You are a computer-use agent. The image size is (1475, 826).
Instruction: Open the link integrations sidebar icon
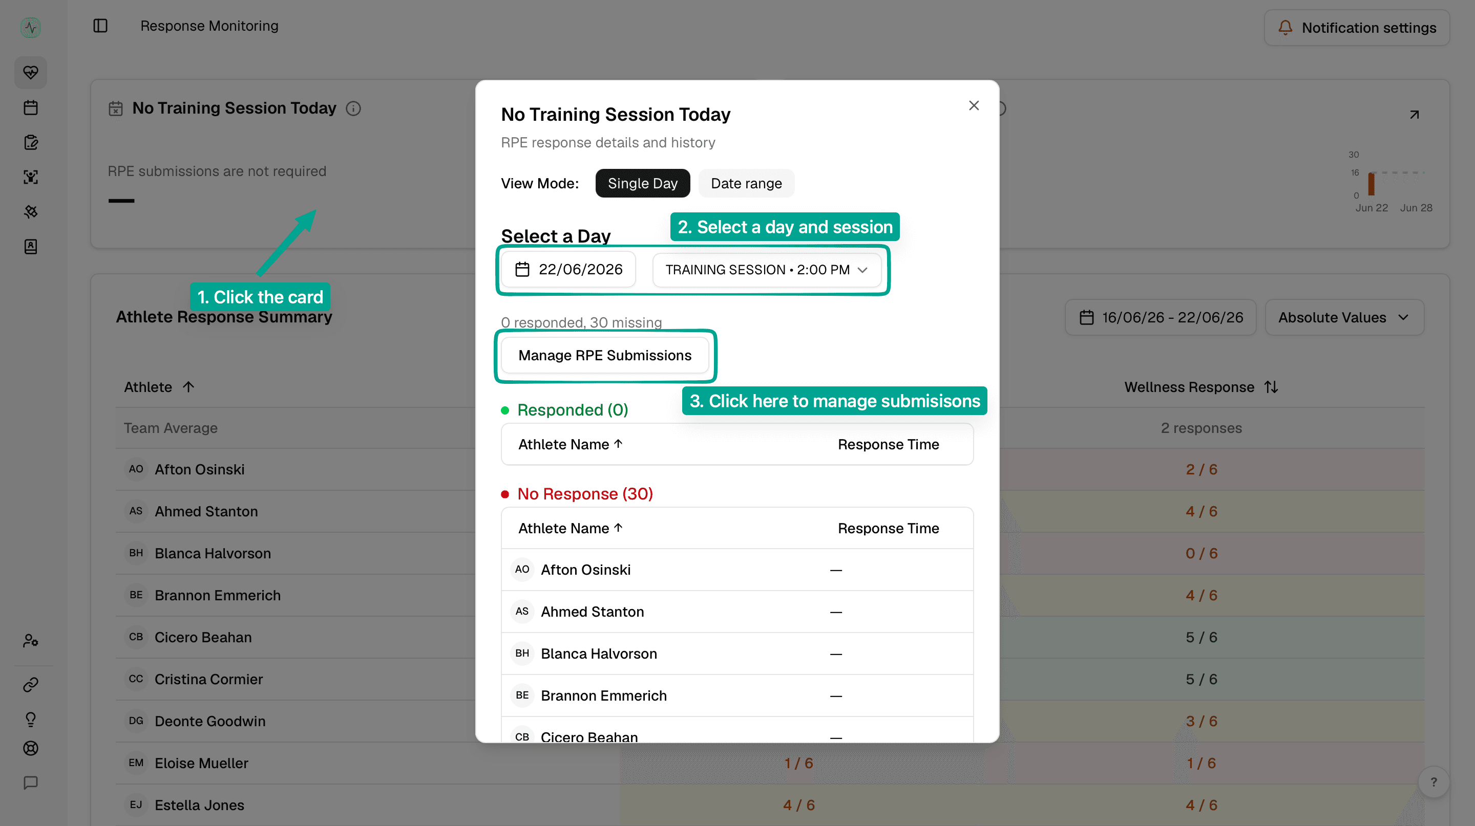click(31, 684)
